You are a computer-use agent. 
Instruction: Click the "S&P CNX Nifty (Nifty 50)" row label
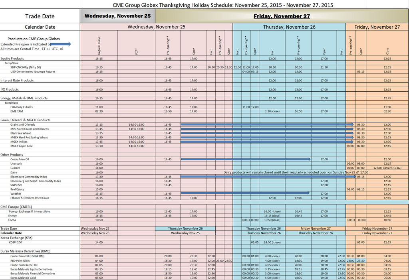coord(26,67)
